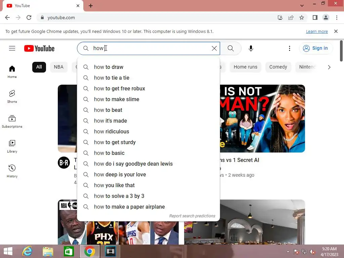This screenshot has width=344, height=258.
Task: Choose suggestion "how to beat"
Action: pos(148,110)
